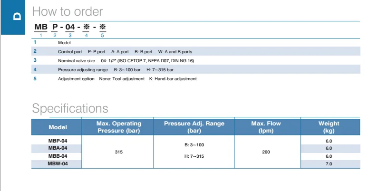Image resolution: width=378 pixels, height=191 pixels.
Task: Click the "Weight (kg)" column header
Action: [x=329, y=126]
